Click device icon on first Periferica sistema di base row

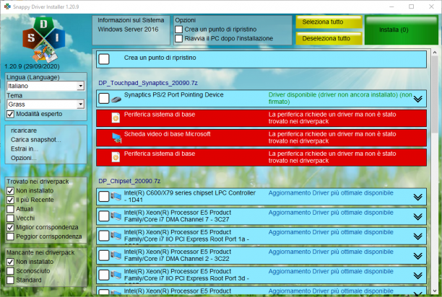point(116,118)
